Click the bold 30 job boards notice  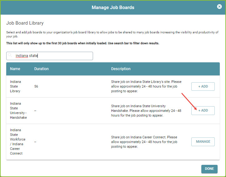83,43
